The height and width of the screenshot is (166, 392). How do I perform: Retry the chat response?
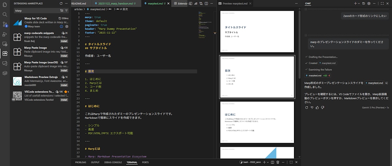coord(306,107)
